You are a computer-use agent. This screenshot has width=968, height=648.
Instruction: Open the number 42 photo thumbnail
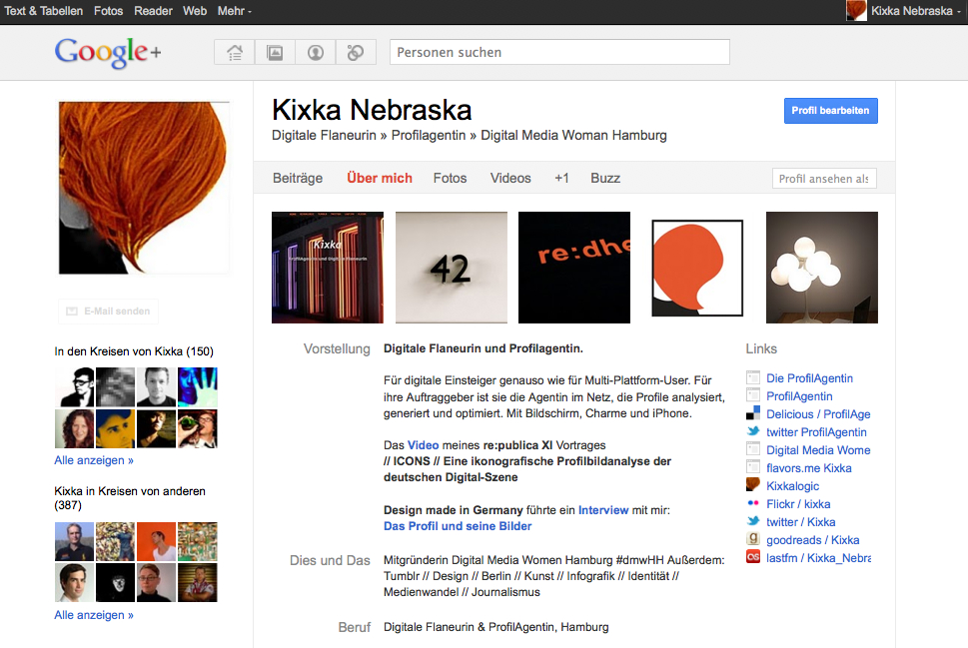(452, 268)
